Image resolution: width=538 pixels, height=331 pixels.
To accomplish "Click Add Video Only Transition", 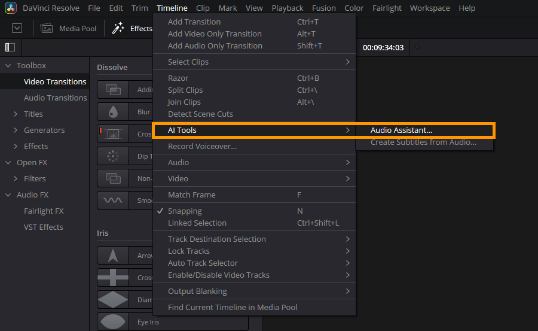I will 254,34.
